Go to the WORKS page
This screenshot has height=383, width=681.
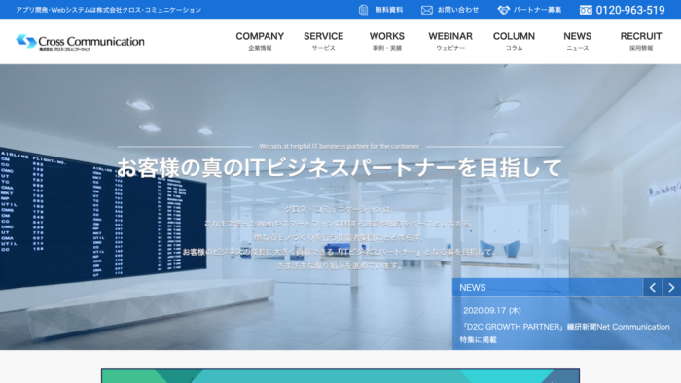click(386, 42)
